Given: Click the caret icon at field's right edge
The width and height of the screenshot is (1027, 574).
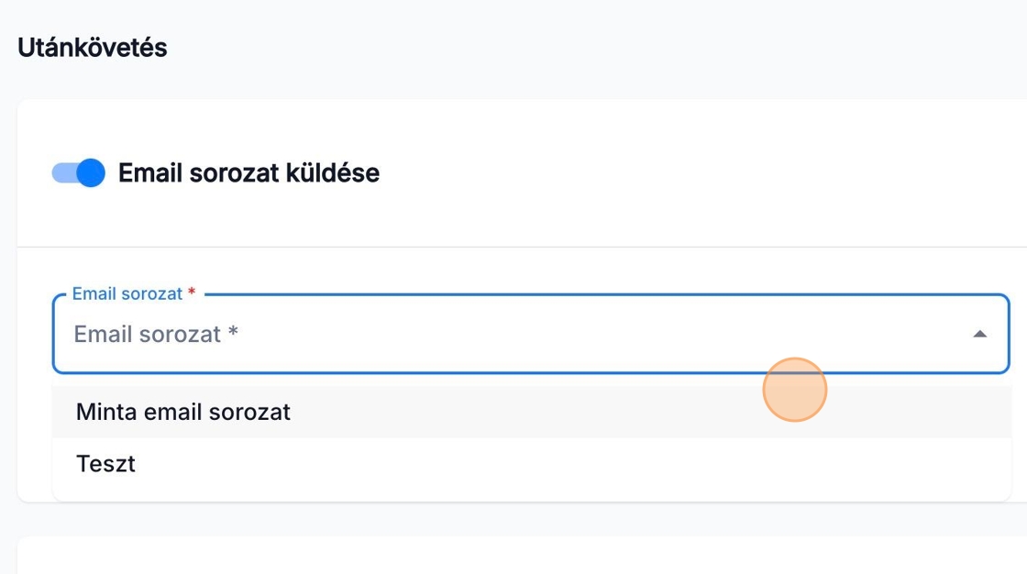Looking at the screenshot, I should click(x=979, y=334).
